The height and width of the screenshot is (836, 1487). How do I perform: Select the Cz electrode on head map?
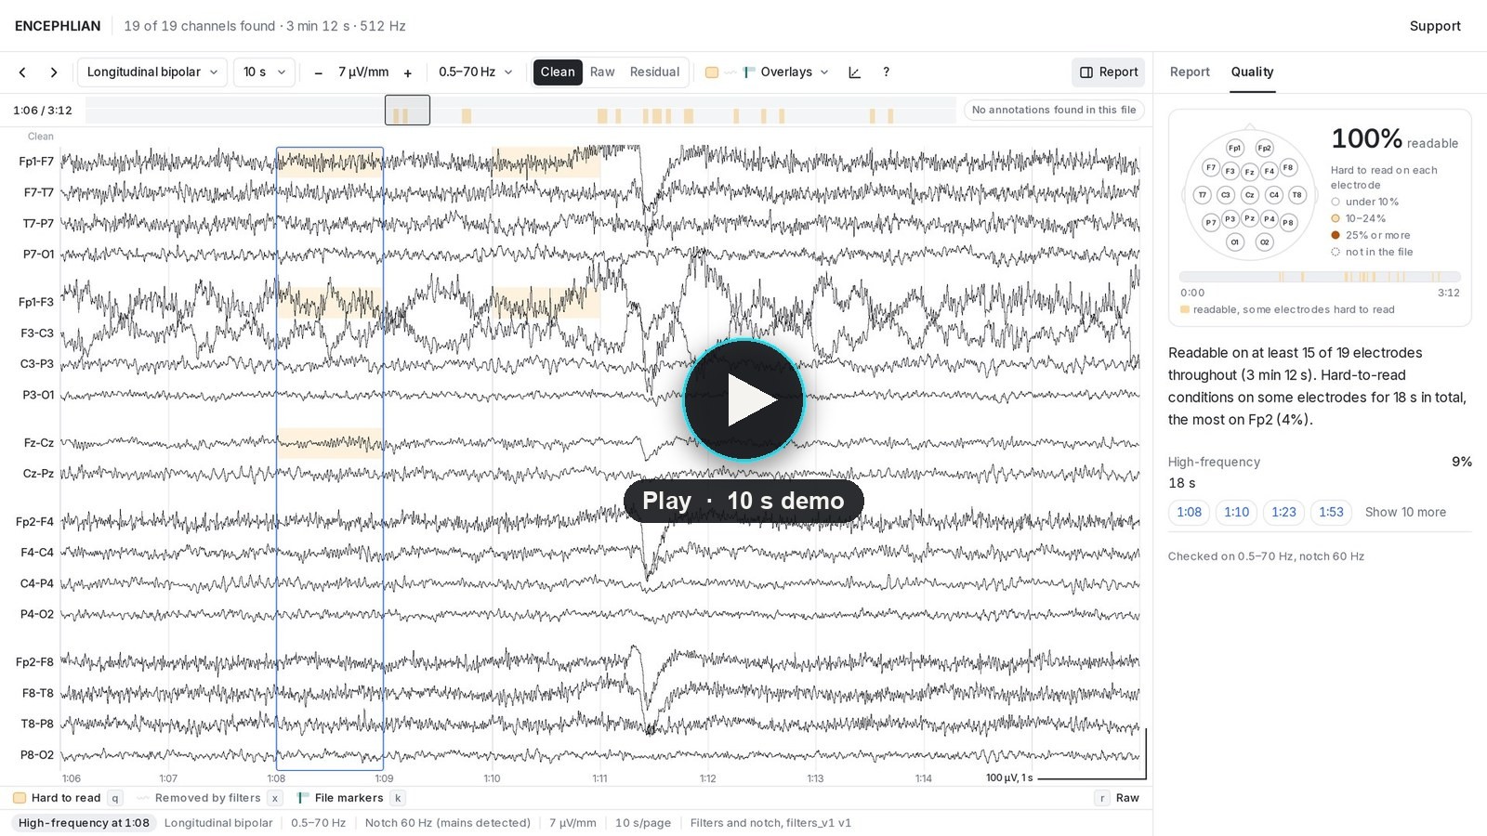pos(1249,195)
